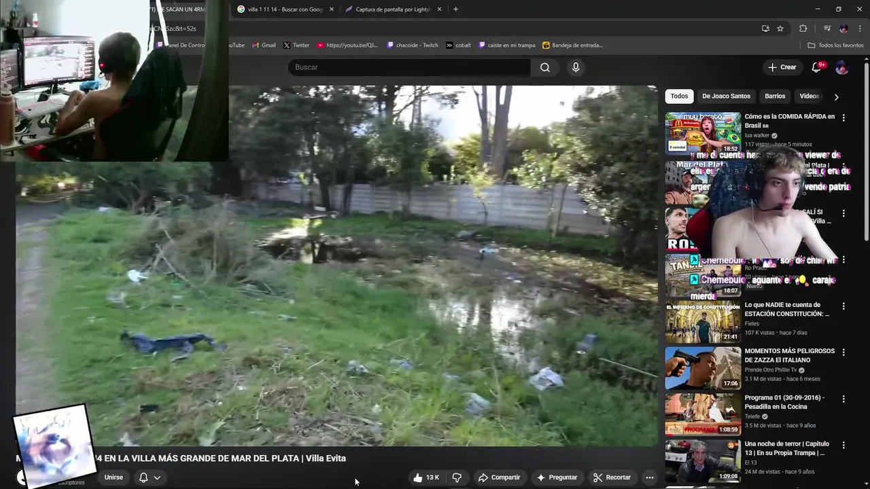Screen dimensions: 870x489
Task: Focus the Buscar search field
Action: coord(409,67)
